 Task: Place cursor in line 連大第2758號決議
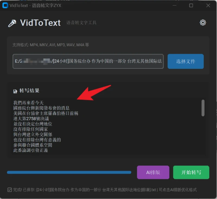(x=31, y=118)
